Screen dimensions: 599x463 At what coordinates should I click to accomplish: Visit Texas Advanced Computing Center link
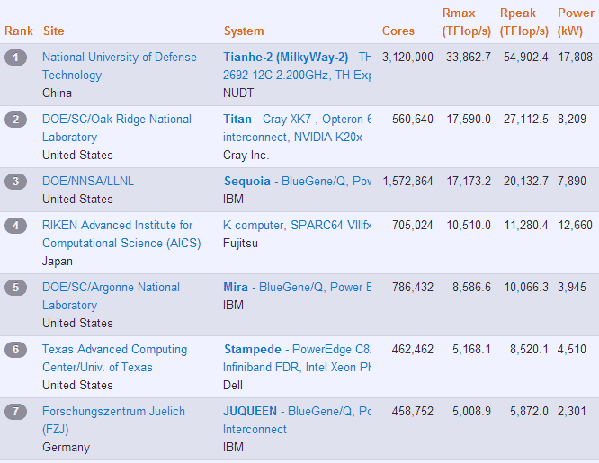[114, 350]
